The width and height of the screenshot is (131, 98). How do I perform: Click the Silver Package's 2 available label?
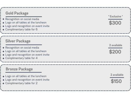[116, 45]
